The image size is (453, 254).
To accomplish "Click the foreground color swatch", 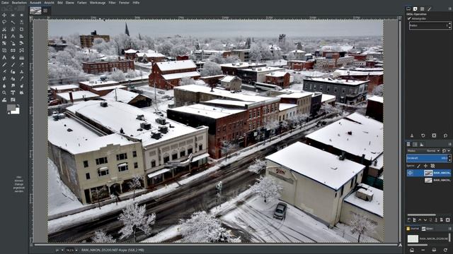I will click(11, 108).
